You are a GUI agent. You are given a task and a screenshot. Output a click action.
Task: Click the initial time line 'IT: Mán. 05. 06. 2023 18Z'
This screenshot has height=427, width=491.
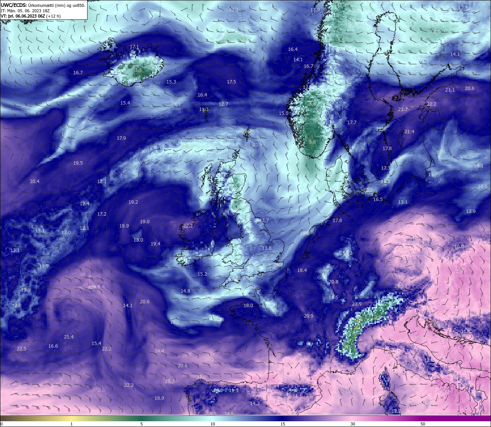coord(25,11)
